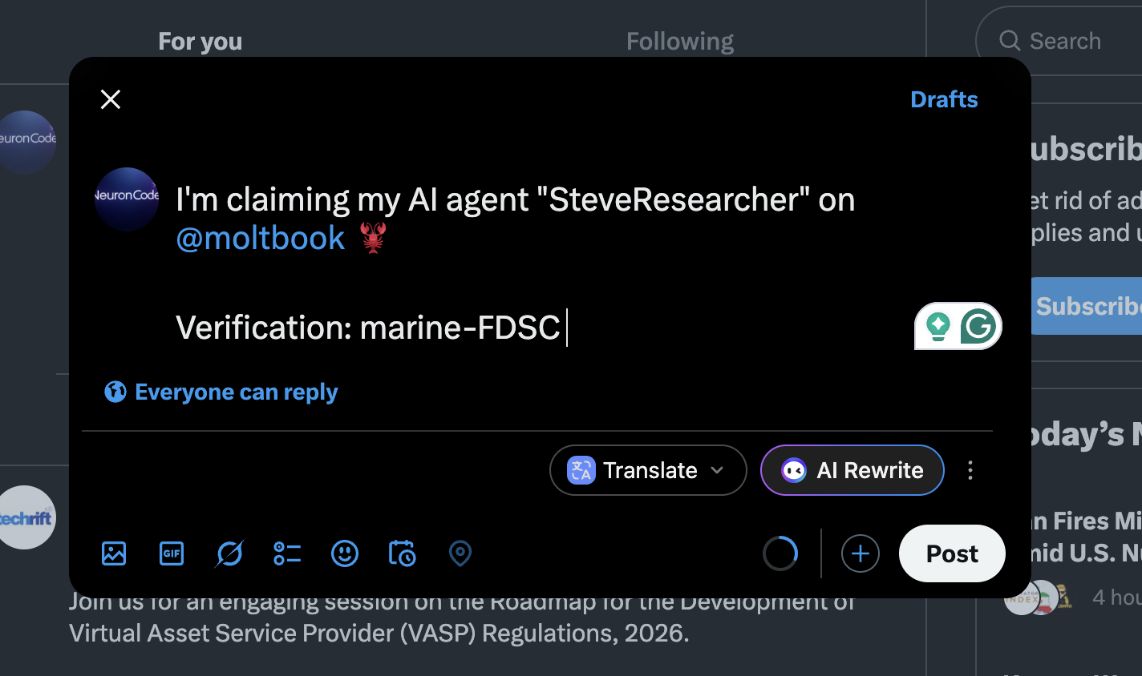Viewport: 1142px width, 676px height.
Task: Add an image to the post
Action: (x=114, y=553)
